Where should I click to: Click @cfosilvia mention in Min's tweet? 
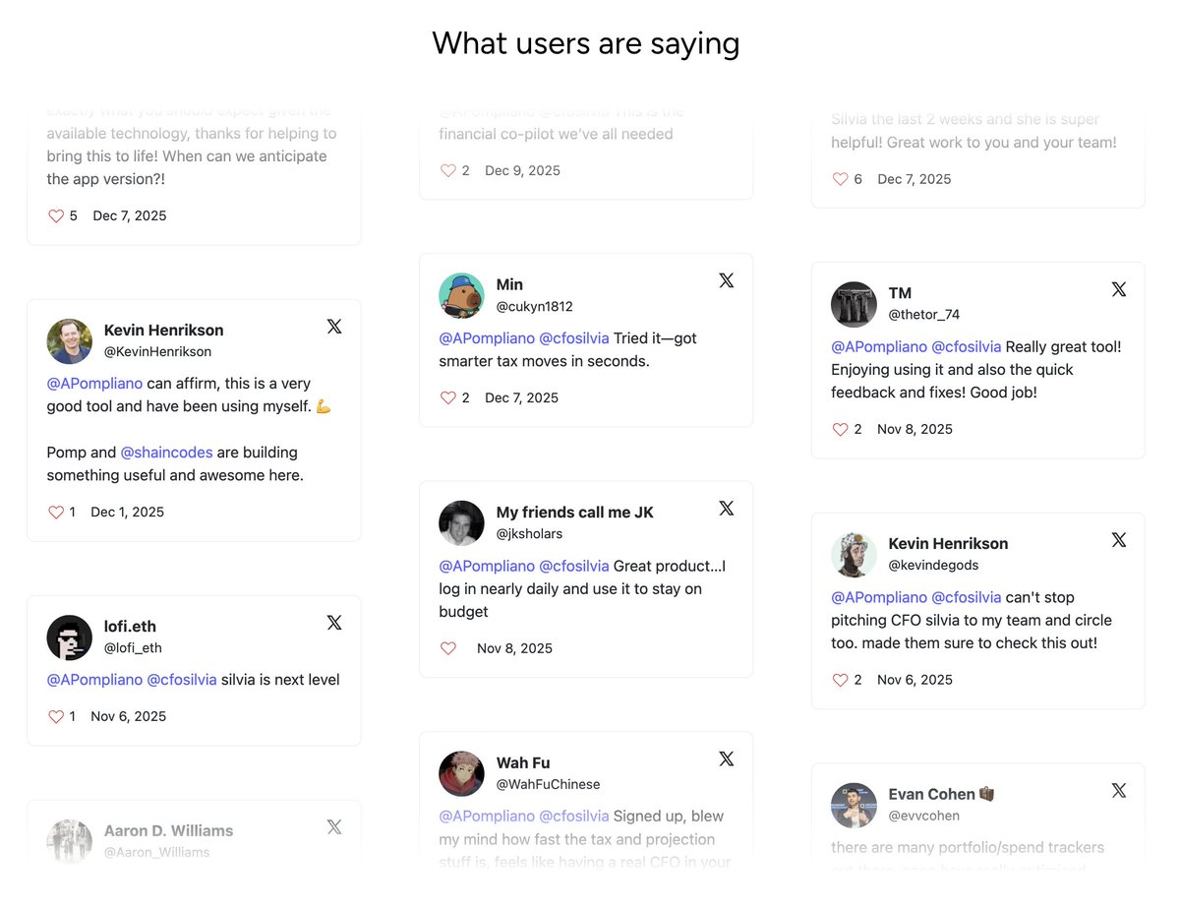[x=574, y=338]
